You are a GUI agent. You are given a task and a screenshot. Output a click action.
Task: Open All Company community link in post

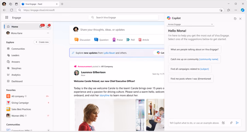point(107,66)
